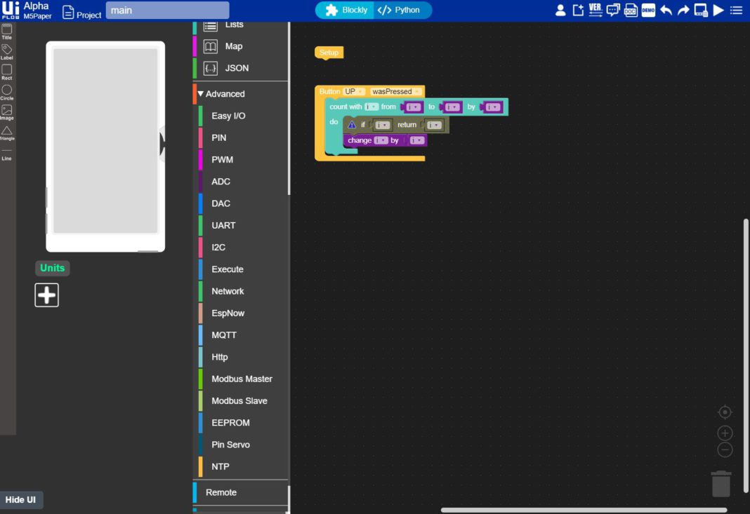
Task: Zoom in using the plus control
Action: 725,433
